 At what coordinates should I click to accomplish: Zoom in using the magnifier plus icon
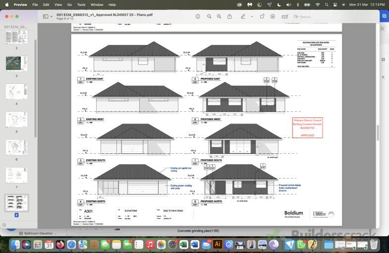(x=220, y=16)
